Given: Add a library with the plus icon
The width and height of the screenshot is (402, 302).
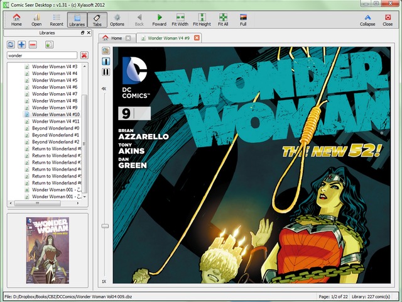Looking at the screenshot, I should pyautogui.click(x=22, y=45).
